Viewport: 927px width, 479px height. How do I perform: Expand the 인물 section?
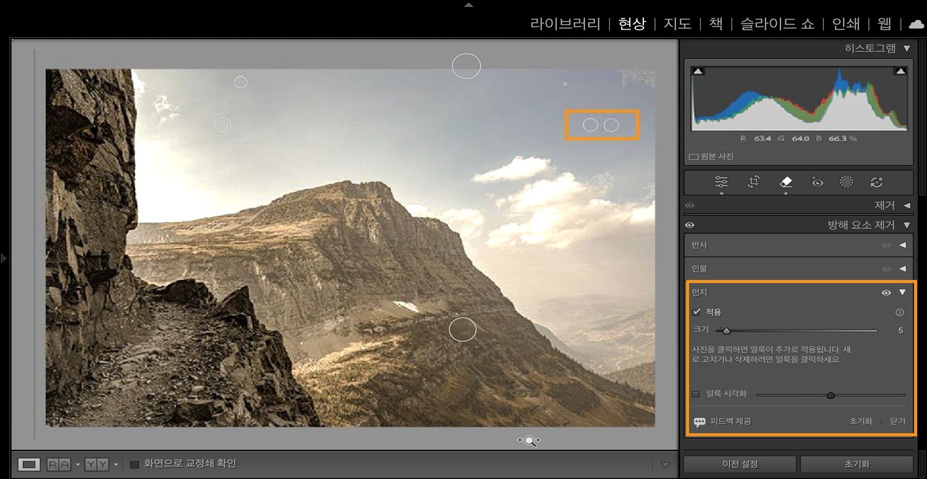coord(903,268)
